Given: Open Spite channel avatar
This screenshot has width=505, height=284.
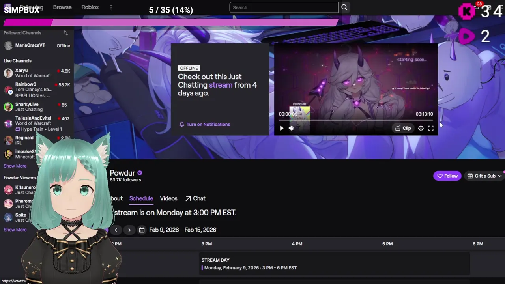Looking at the screenshot, I should [x=8, y=217].
